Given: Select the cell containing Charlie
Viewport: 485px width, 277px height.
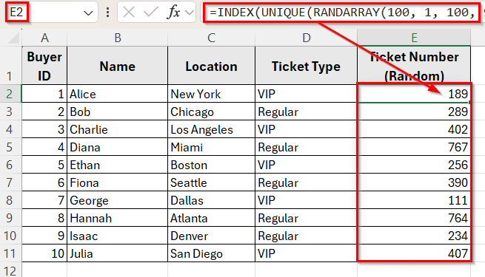Looking at the screenshot, I should [118, 129].
